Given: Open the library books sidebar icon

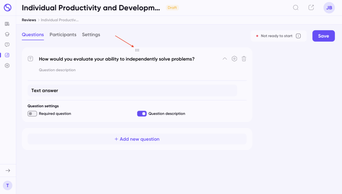Looking at the screenshot, I should coord(7,24).
